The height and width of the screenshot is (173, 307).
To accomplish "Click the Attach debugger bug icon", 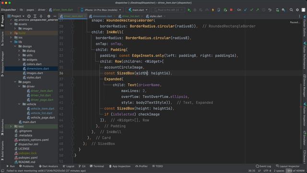I will click(225, 10).
